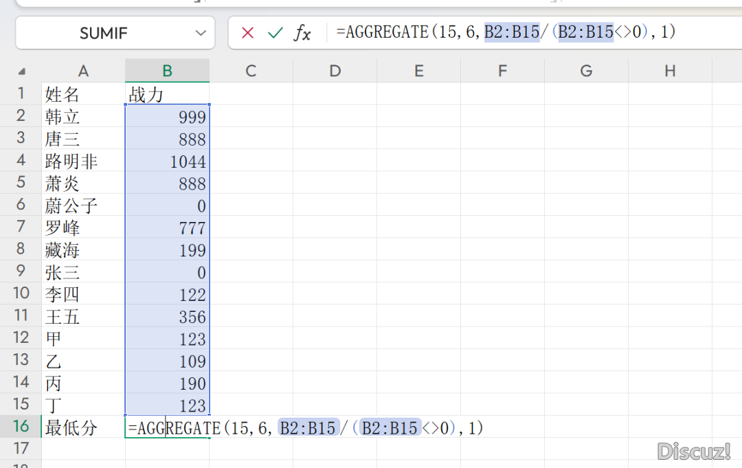Screen dimensions: 742x468
Task: Select cell with value 777
Action: [x=167, y=227]
